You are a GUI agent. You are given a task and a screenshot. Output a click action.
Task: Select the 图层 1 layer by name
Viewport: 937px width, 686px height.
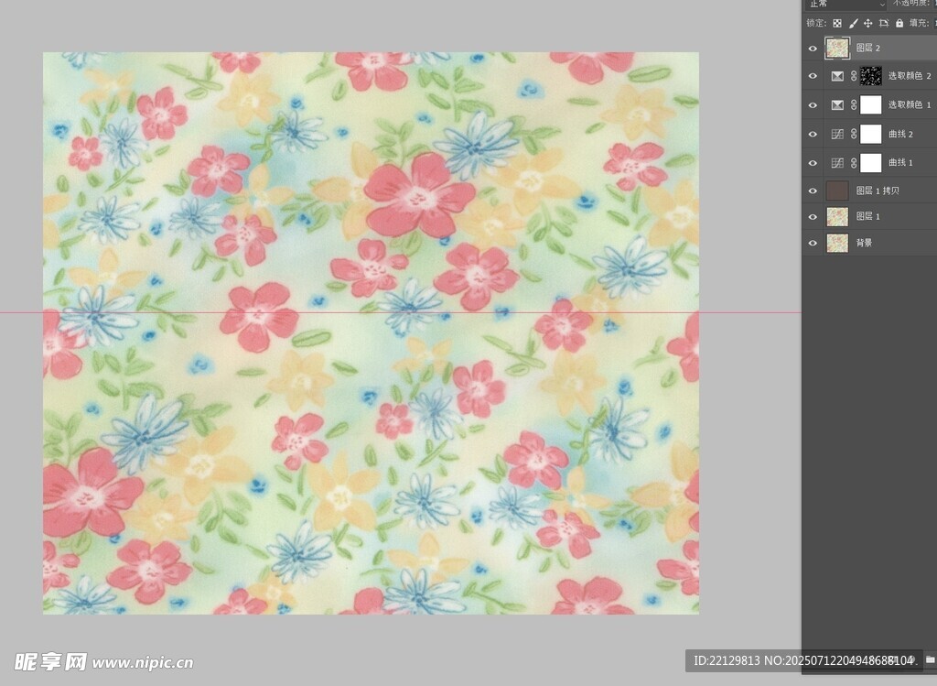[x=867, y=217]
